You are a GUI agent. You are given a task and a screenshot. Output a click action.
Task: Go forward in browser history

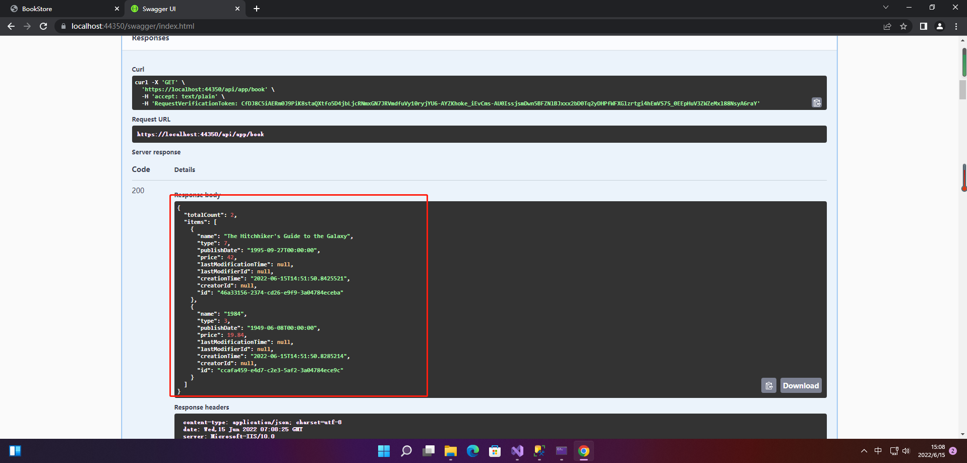point(27,26)
